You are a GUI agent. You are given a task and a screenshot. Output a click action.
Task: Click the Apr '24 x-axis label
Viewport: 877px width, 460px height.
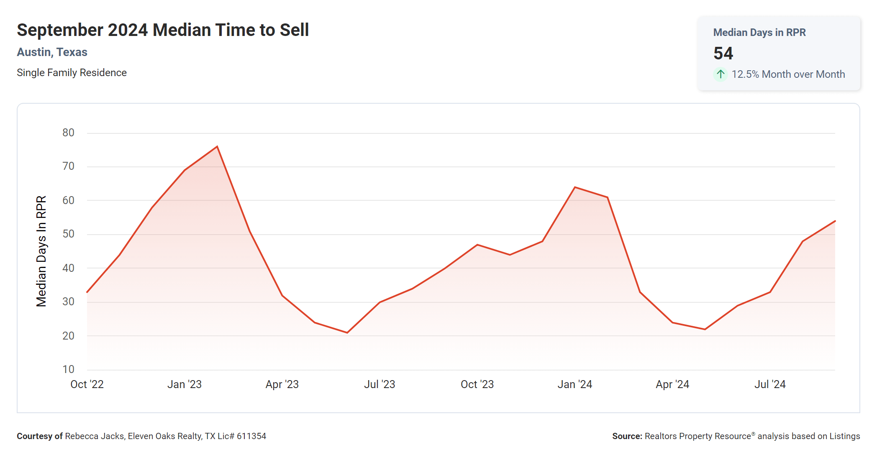coord(672,384)
